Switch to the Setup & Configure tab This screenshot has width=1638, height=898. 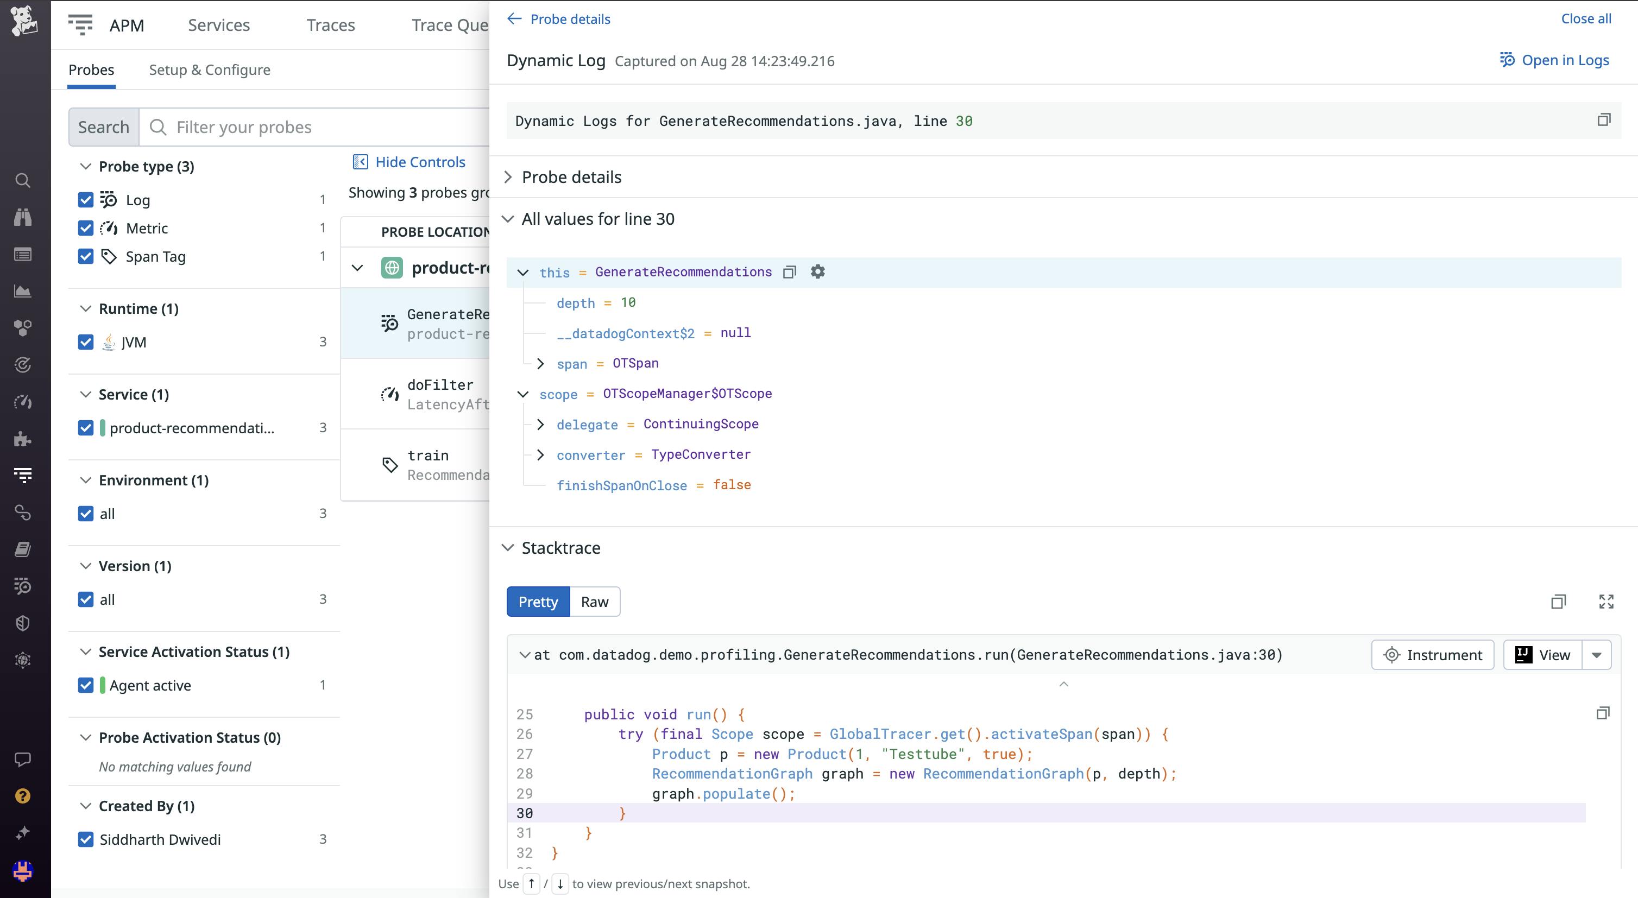coord(209,70)
